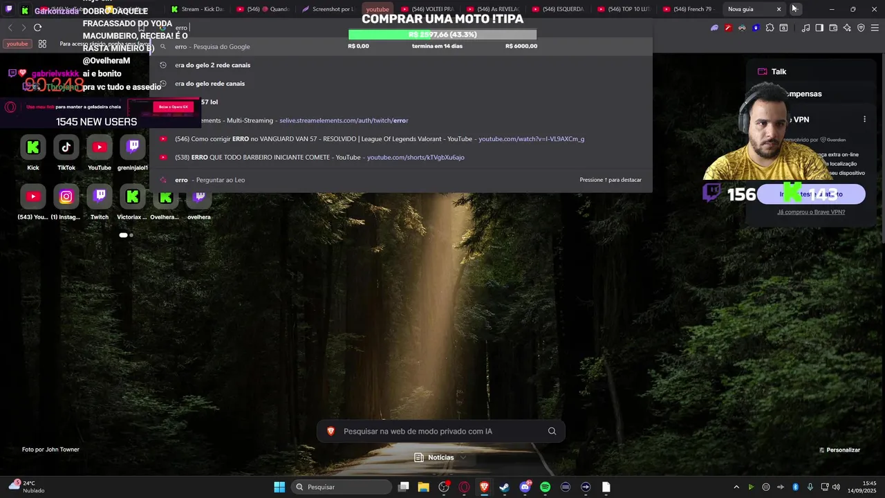Show hidden system tray icons
This screenshot has width=885, height=498.
[736, 487]
